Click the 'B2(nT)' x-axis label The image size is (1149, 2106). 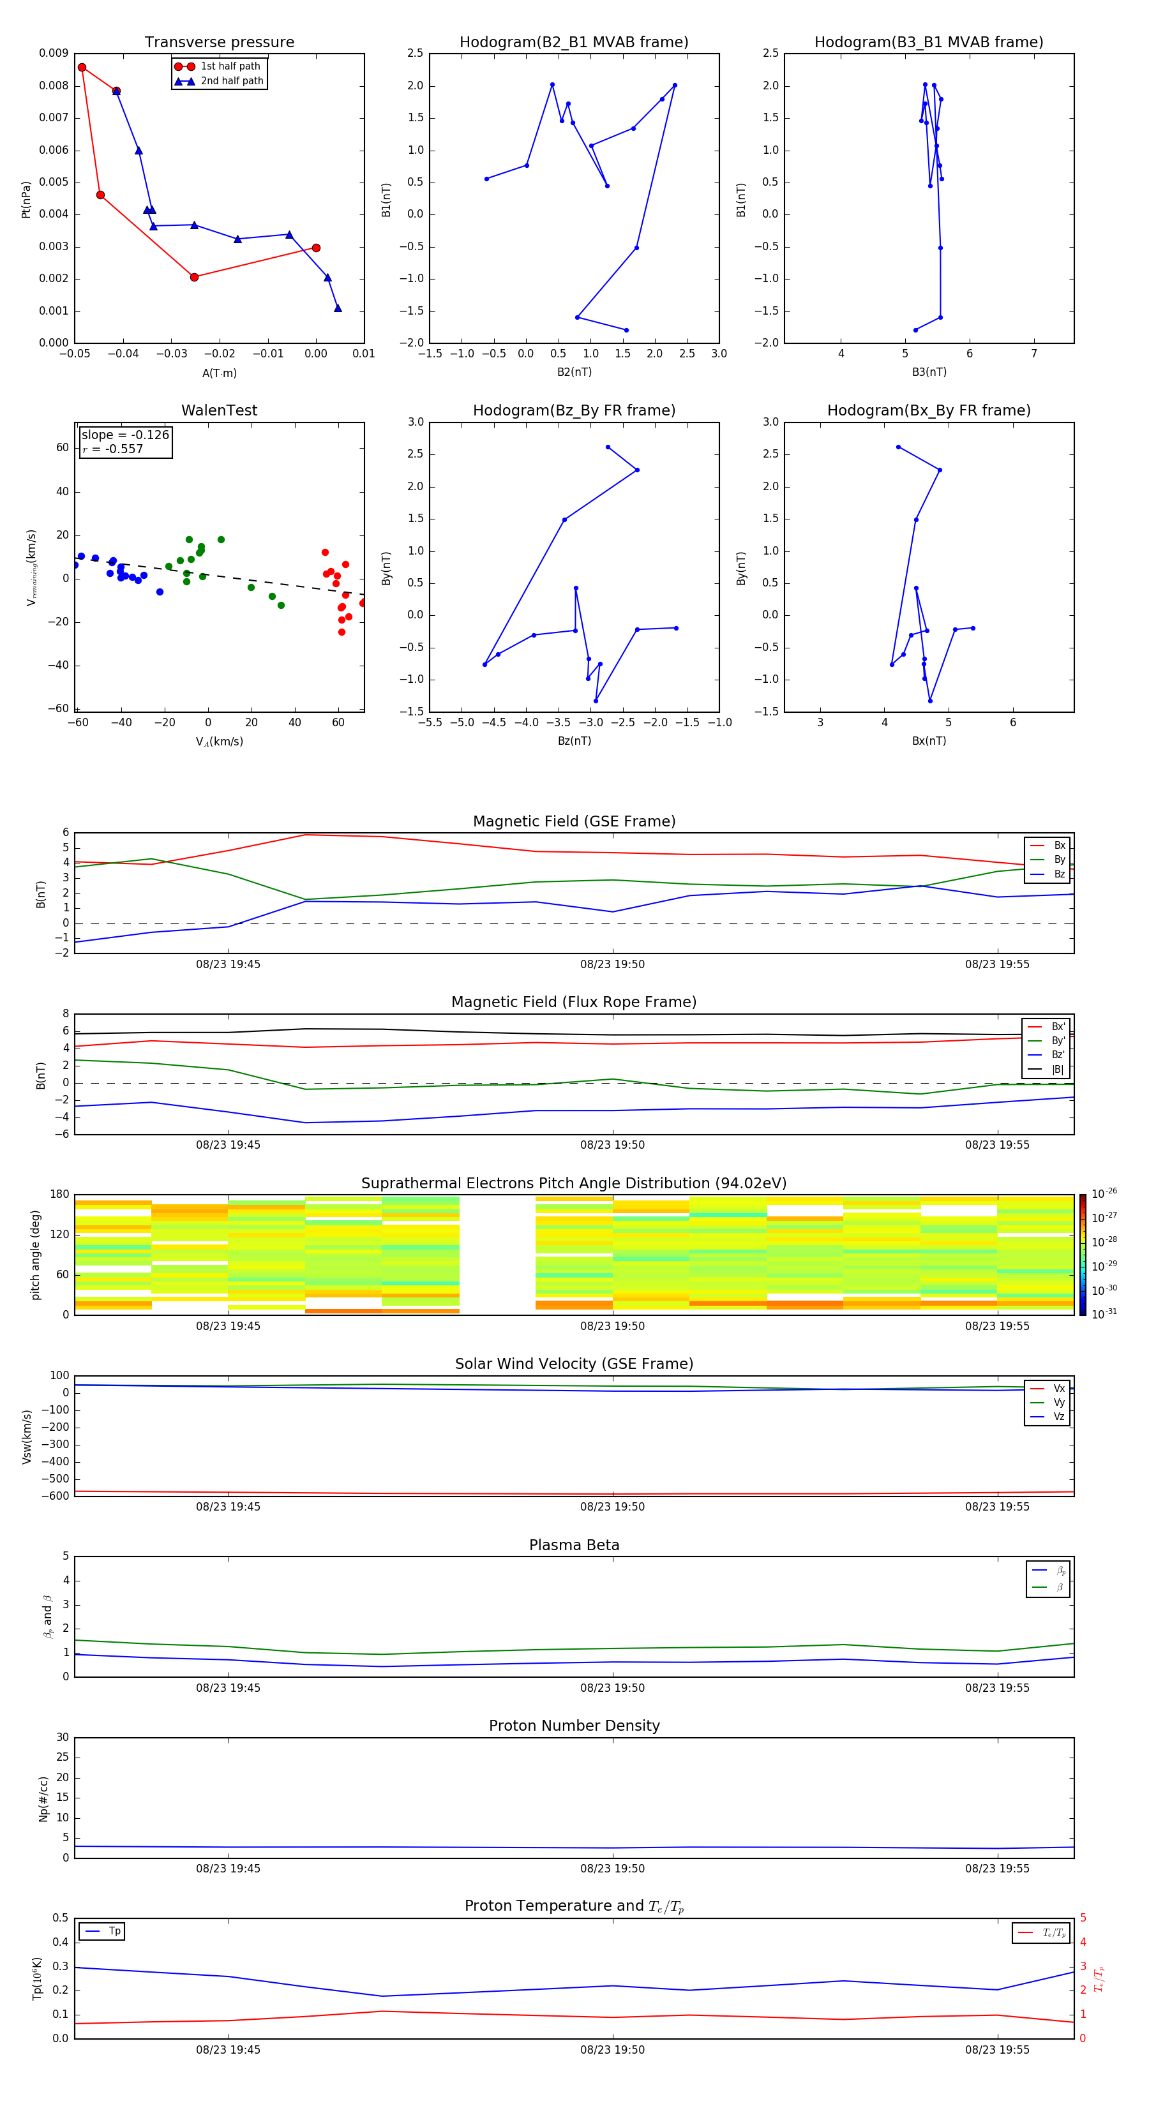click(x=574, y=372)
